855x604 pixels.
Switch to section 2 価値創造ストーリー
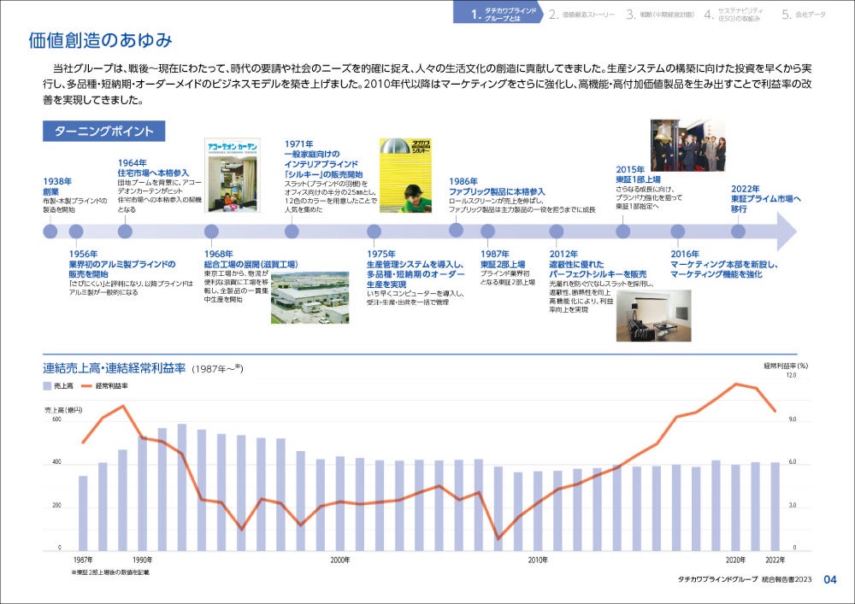point(581,15)
